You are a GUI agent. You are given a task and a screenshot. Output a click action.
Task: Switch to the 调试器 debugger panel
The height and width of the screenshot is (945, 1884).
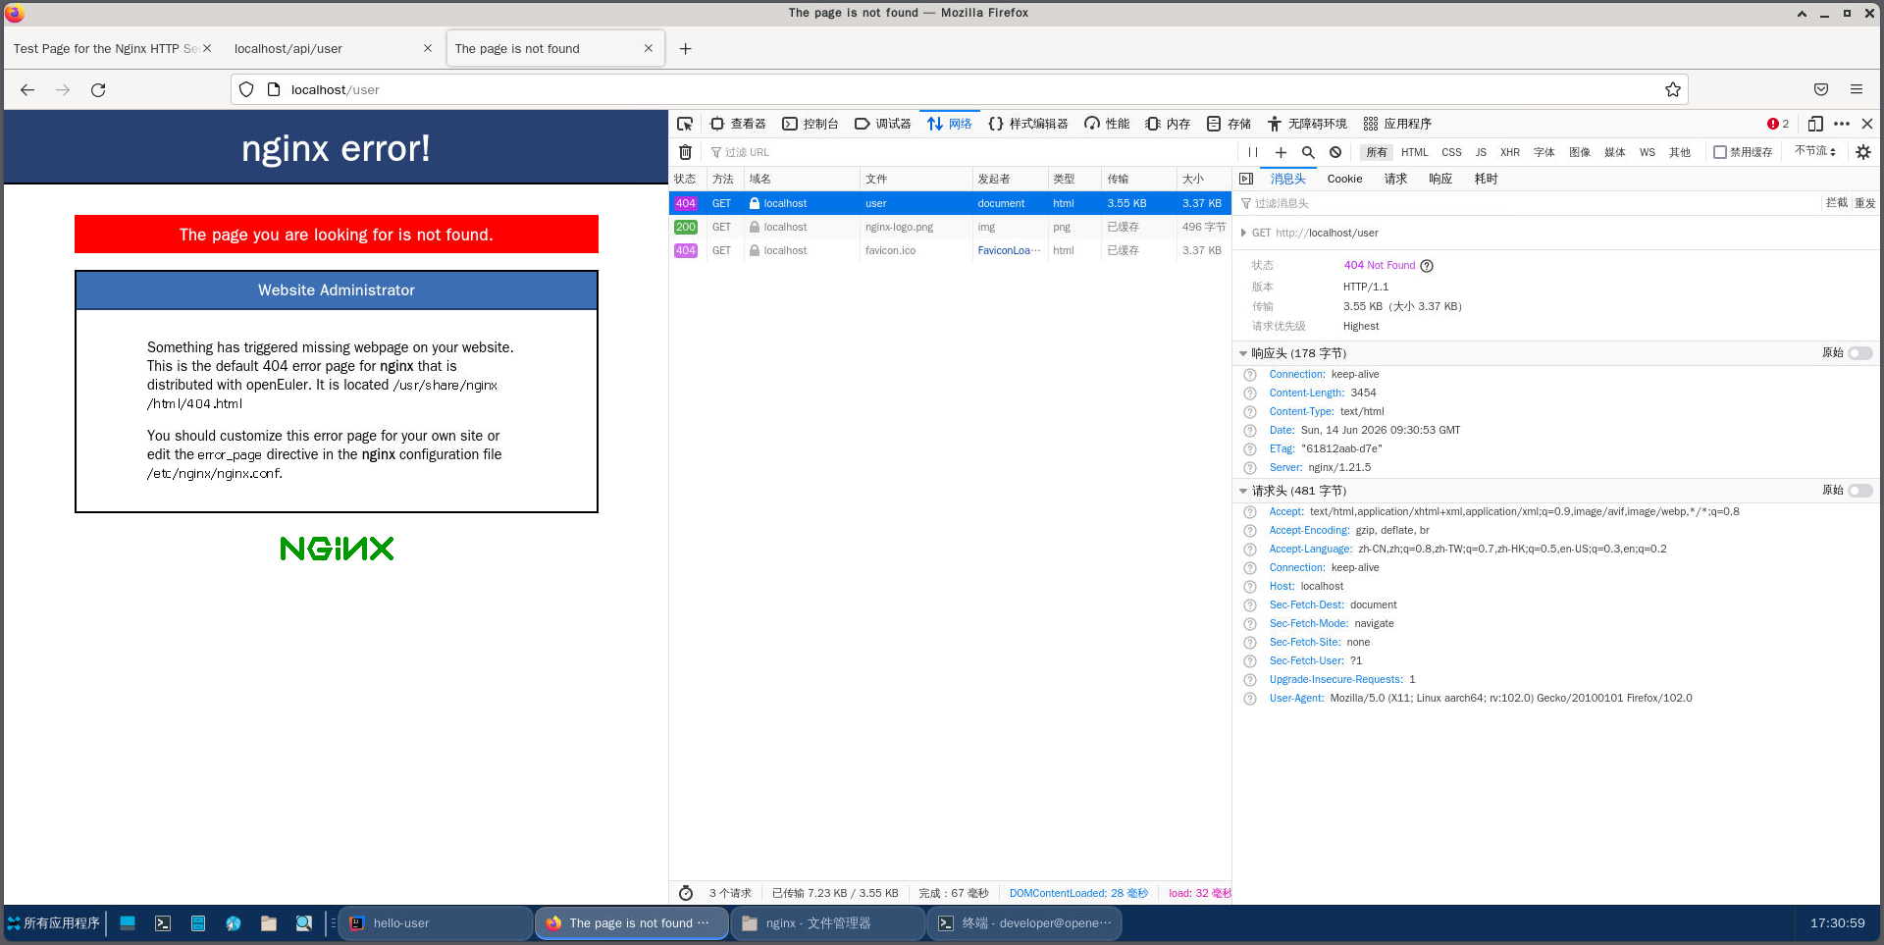[883, 124]
